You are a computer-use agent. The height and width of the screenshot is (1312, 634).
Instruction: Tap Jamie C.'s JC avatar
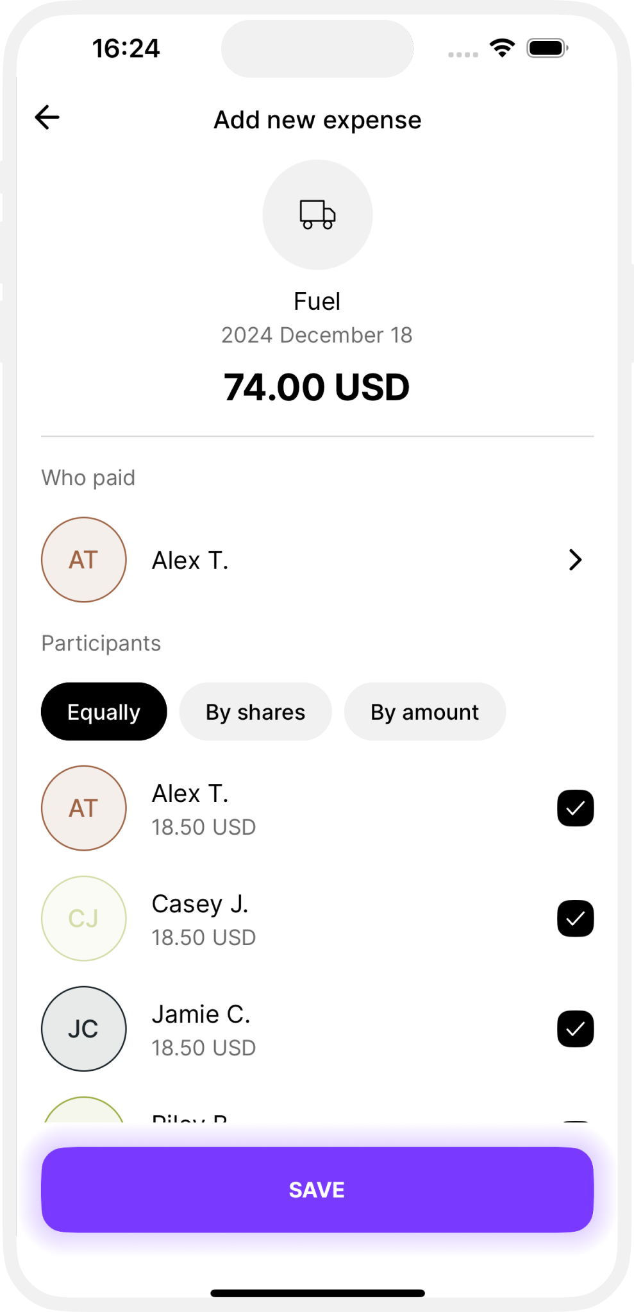(84, 1028)
